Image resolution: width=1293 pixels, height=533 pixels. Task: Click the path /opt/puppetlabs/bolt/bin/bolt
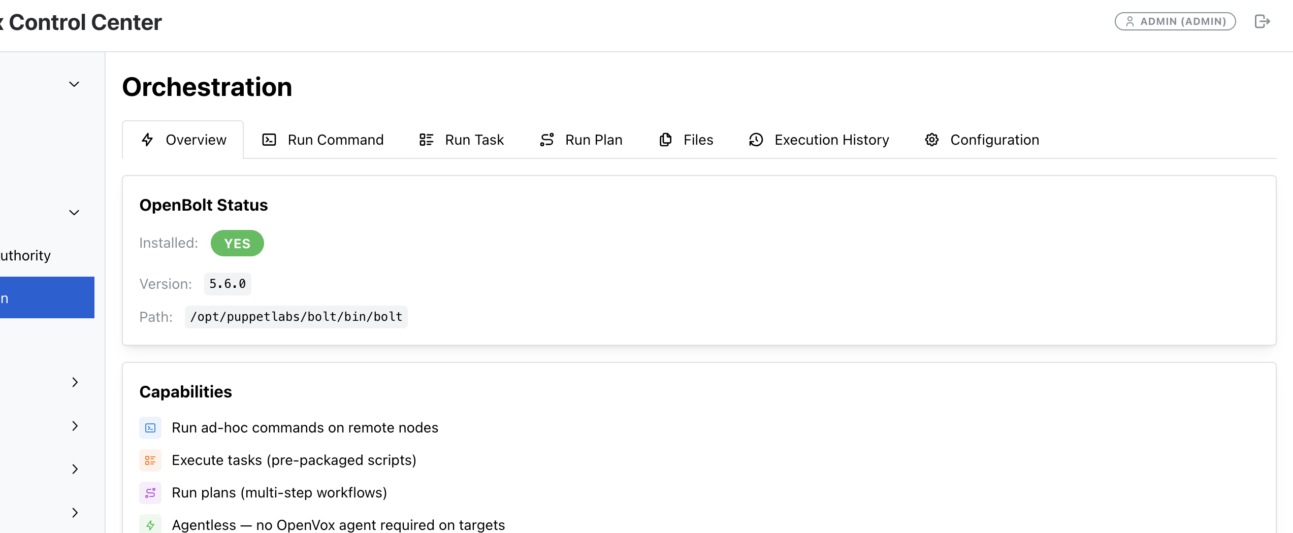(296, 317)
